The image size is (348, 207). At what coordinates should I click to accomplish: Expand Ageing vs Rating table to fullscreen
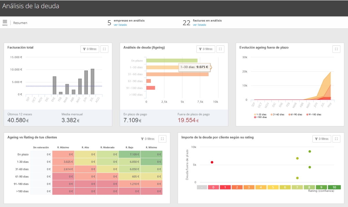point(162,139)
